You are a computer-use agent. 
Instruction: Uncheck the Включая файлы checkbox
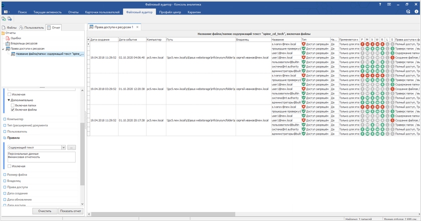[13, 109]
